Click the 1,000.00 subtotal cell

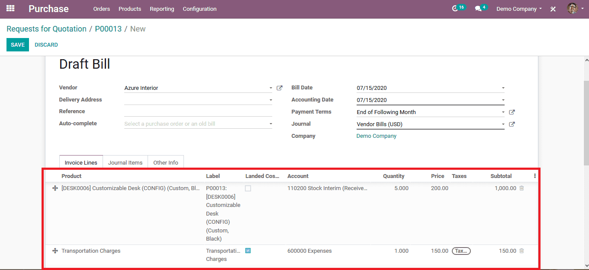click(505, 188)
